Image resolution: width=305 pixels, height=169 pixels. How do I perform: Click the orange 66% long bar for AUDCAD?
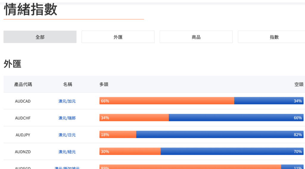pyautogui.click(x=167, y=101)
